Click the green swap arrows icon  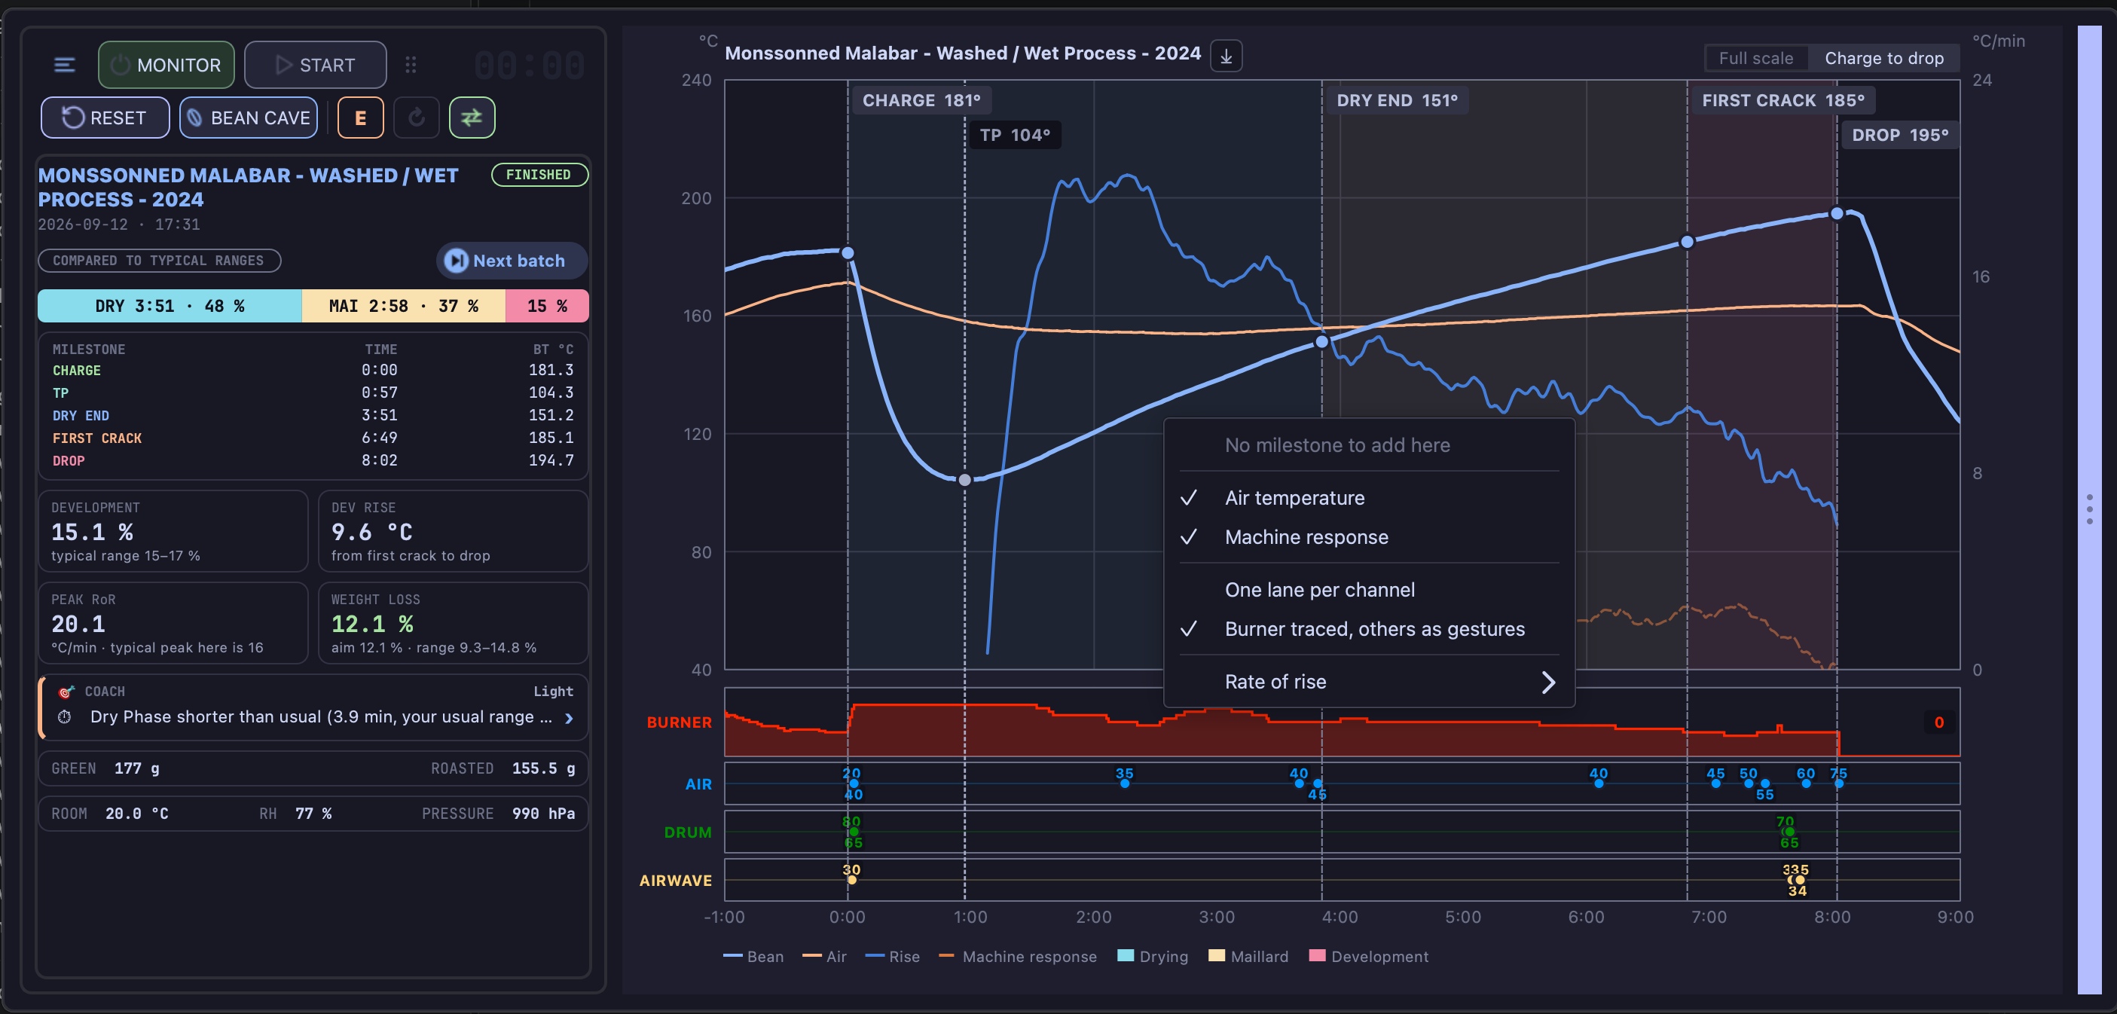472,118
